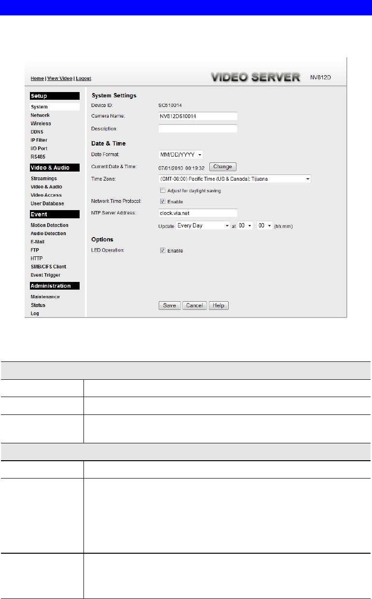The height and width of the screenshot is (599, 372).
Task: Open the Status page
Action: (x=38, y=305)
